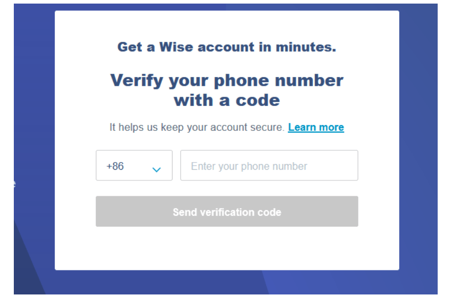Screen dimensions: 452x296
Task: Click the blue chevron in country code selector
Action: 157,170
